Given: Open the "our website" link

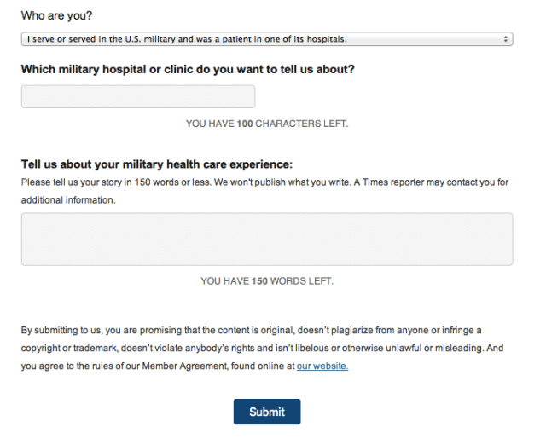Looking at the screenshot, I should point(322,366).
